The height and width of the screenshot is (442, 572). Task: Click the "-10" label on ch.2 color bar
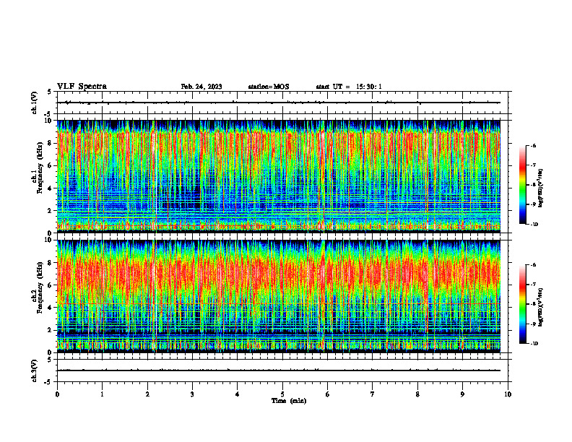[534, 344]
